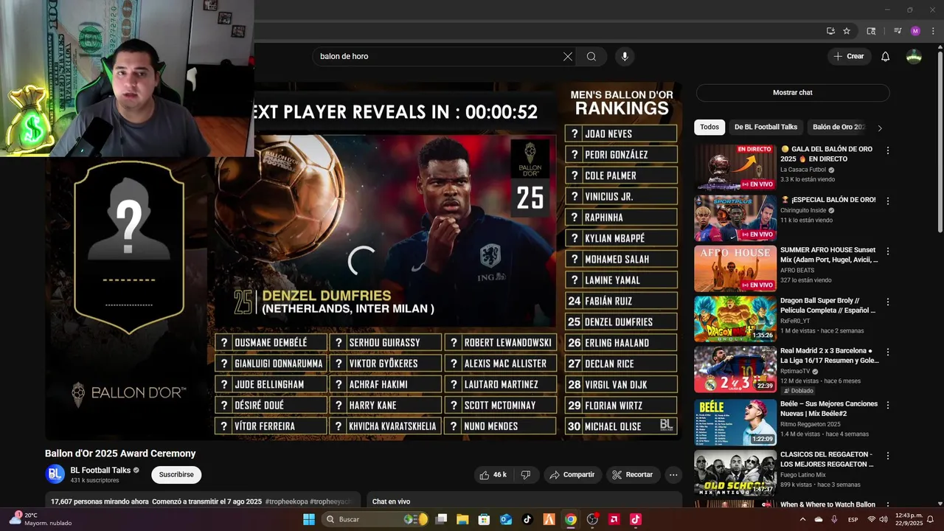944x531 pixels.
Task: Open options menu for SUMMER AFRO HOUSE video
Action: pos(888,251)
